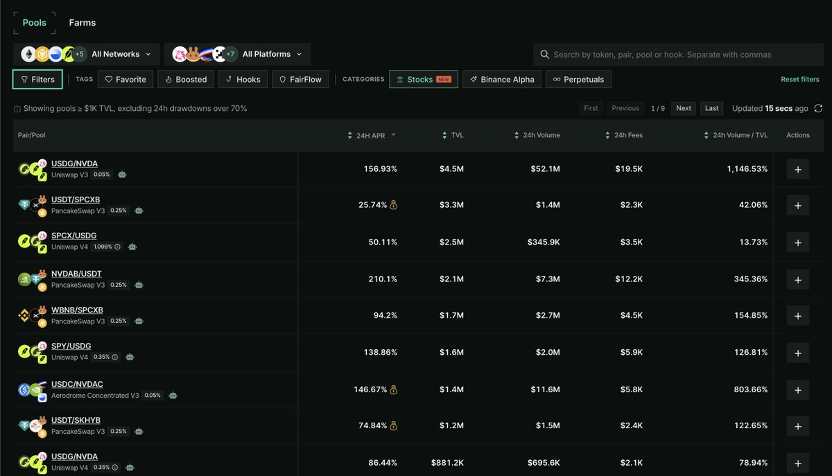Open the USDT/SPCXB pool link
This screenshot has height=476, width=832.
click(76, 200)
